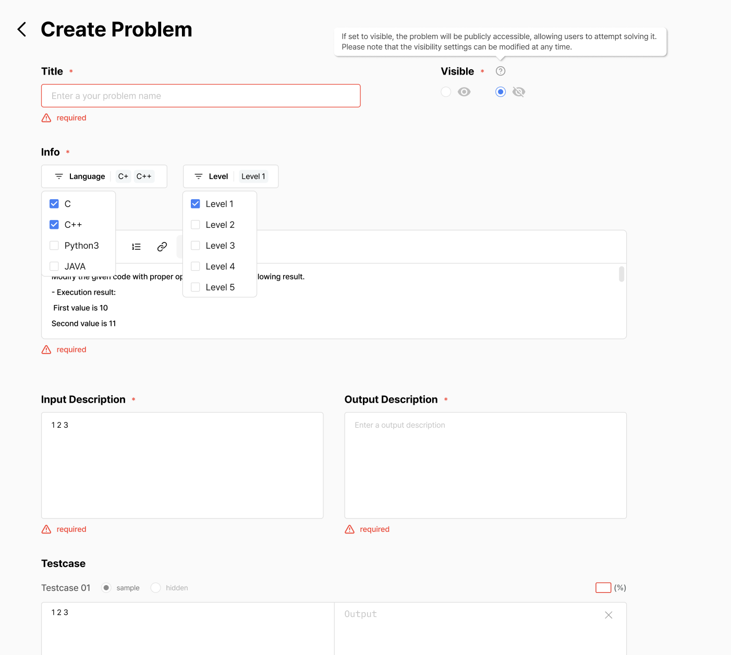
Task: Insert a numbered list in editor toolbar
Action: point(136,247)
